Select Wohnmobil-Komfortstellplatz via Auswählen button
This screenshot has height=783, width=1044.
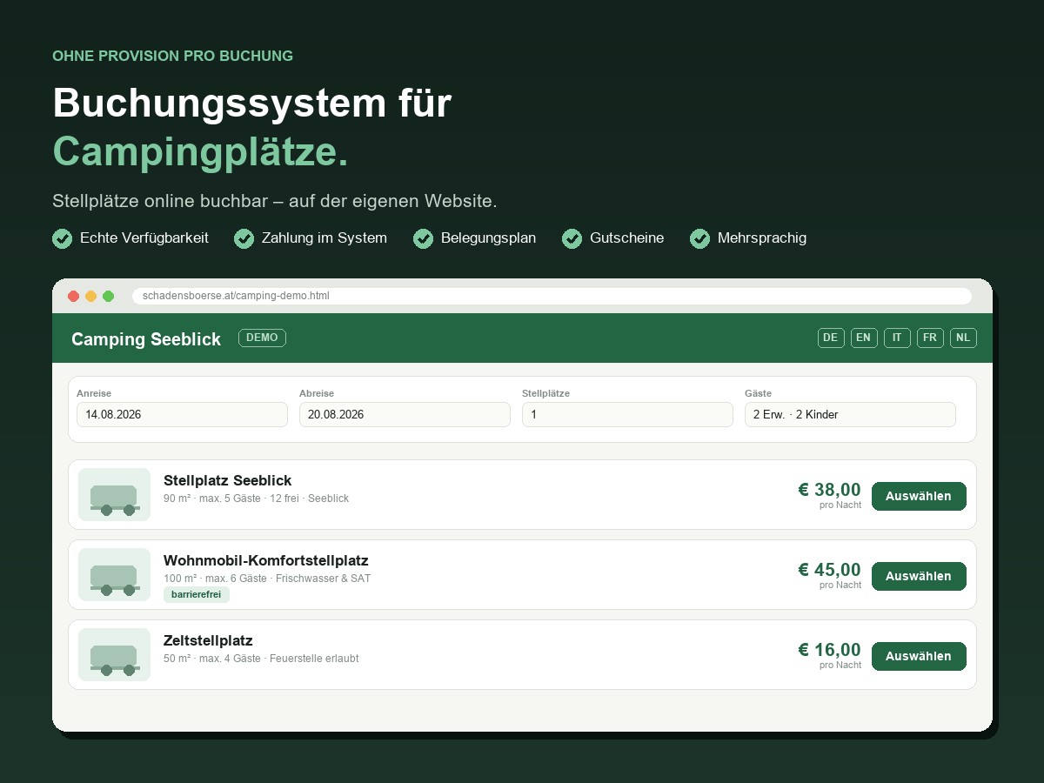coord(919,576)
